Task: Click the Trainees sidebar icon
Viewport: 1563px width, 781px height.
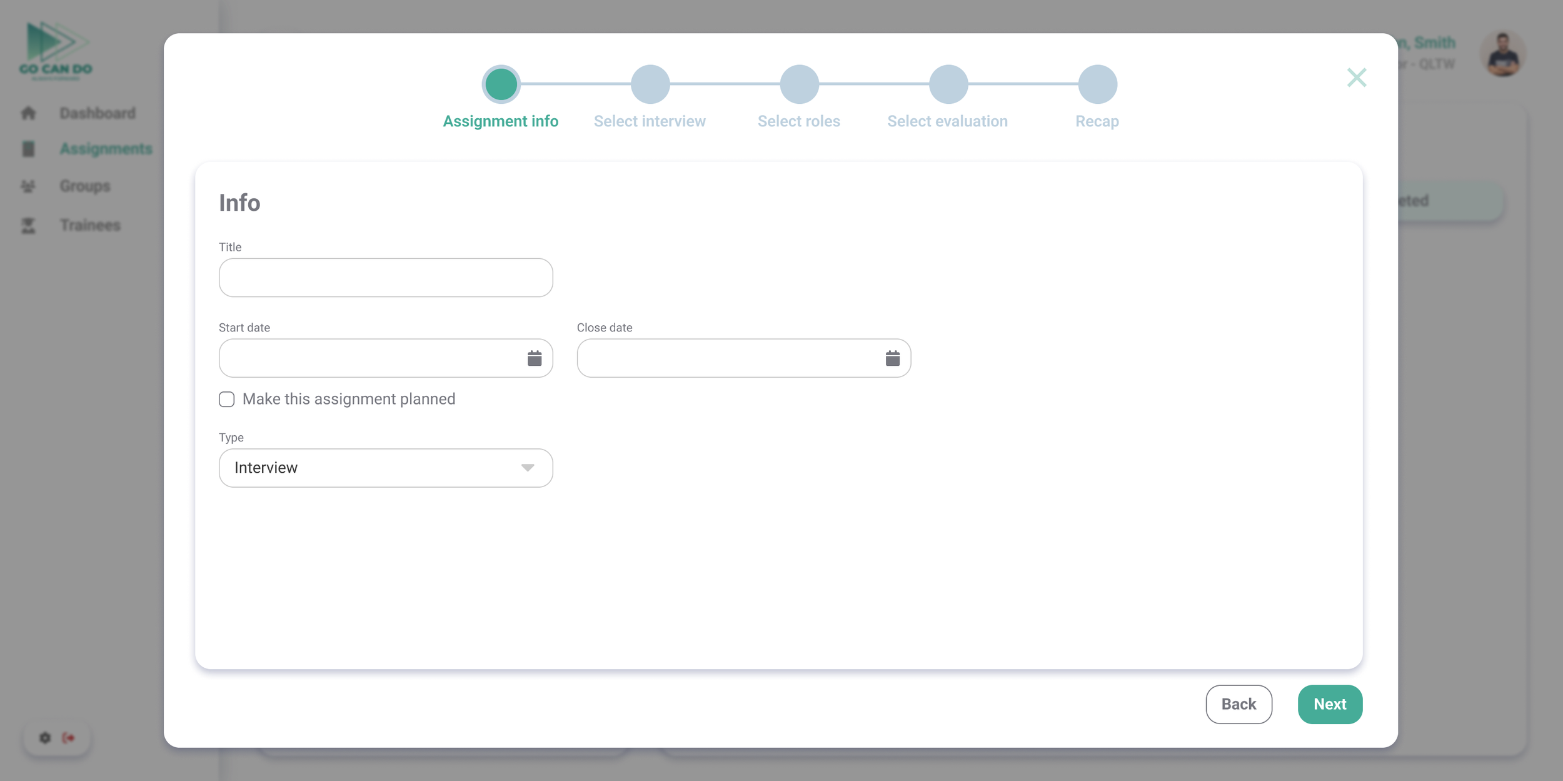Action: (x=28, y=225)
